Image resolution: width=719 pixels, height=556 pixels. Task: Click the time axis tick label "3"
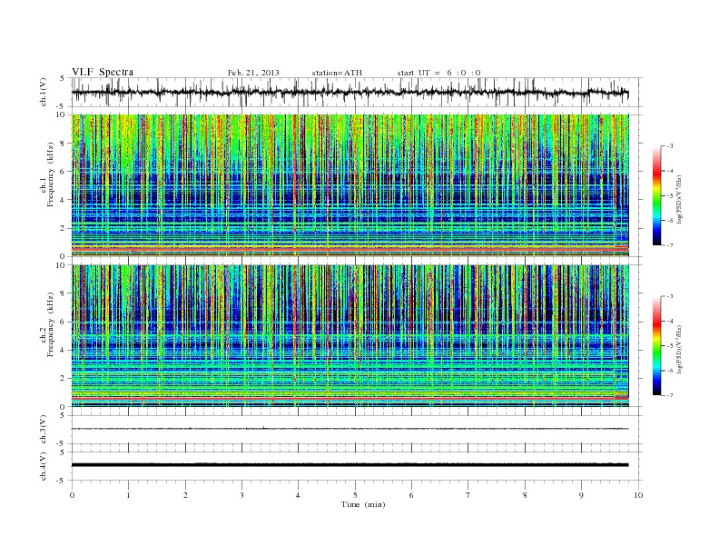point(242,495)
